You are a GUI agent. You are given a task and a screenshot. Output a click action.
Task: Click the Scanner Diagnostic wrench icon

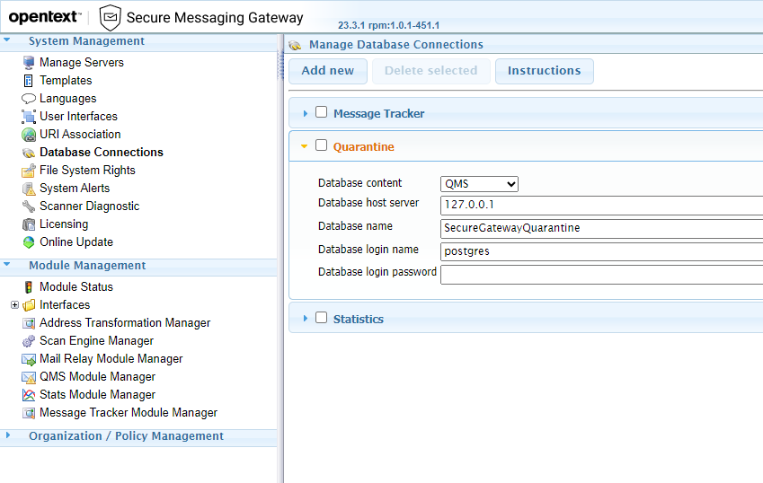click(29, 206)
